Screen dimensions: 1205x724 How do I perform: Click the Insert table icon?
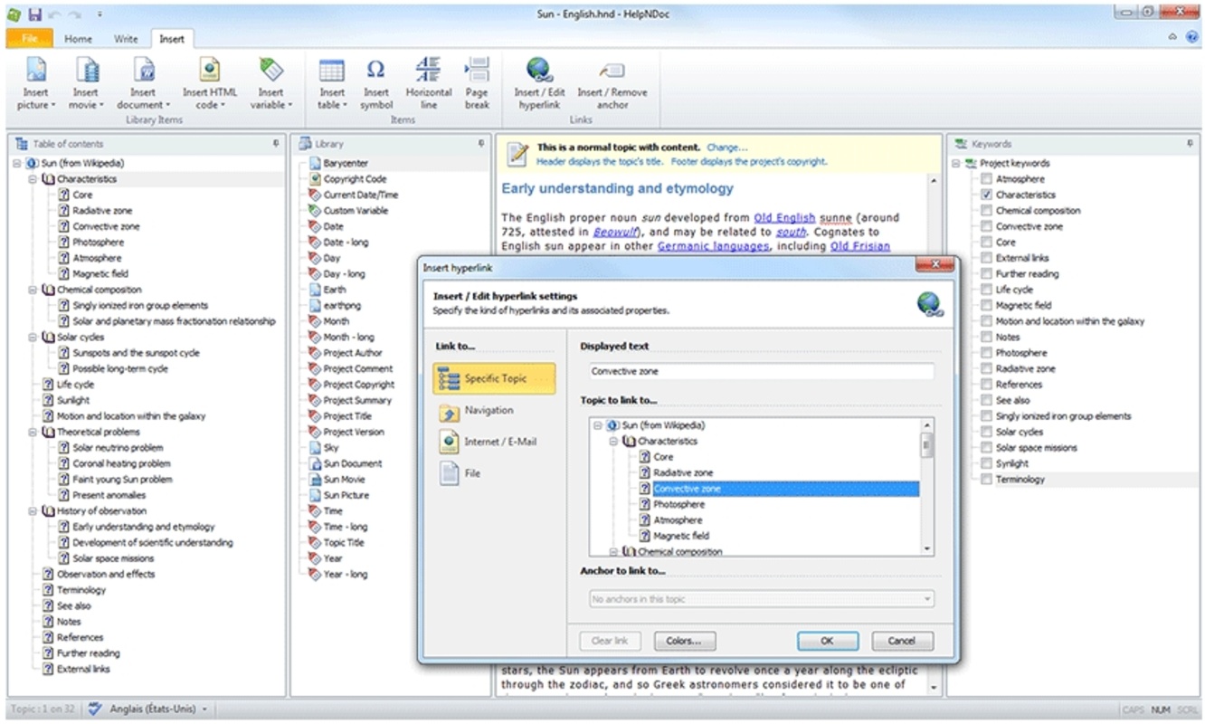click(x=331, y=71)
